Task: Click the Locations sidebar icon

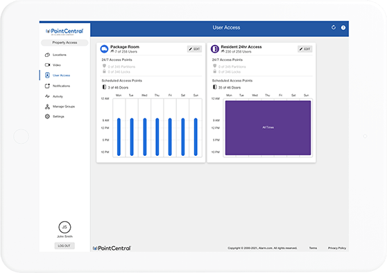Action: 47,55
